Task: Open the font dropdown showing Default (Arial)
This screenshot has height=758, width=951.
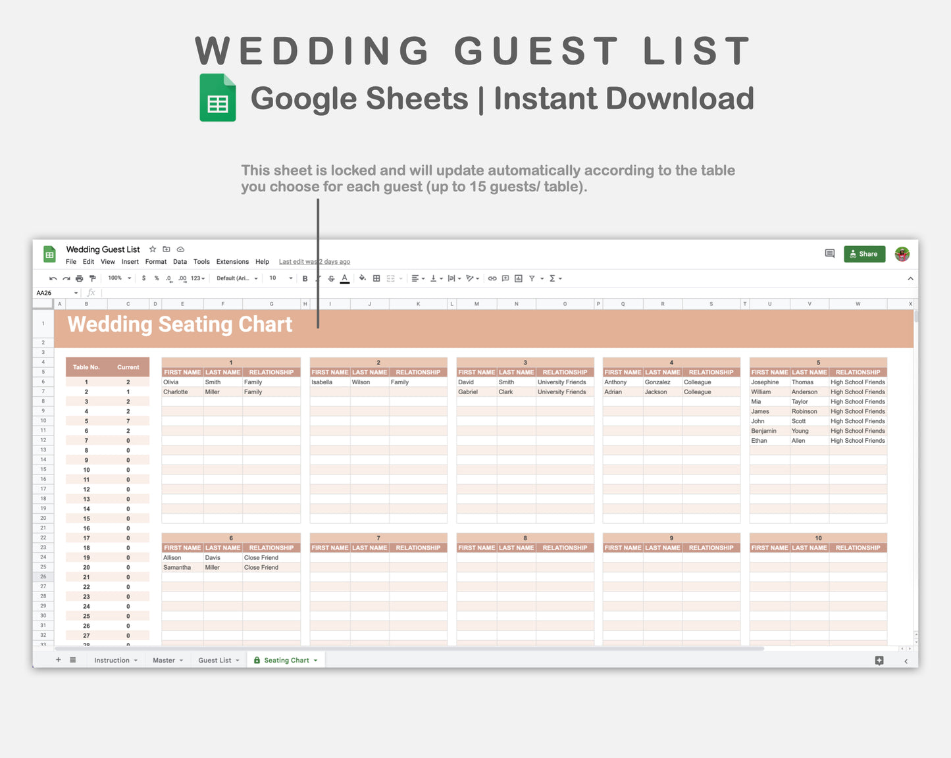Action: coord(235,278)
